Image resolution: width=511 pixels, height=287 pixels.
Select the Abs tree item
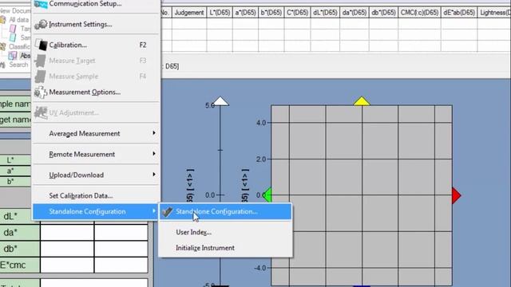(x=25, y=56)
